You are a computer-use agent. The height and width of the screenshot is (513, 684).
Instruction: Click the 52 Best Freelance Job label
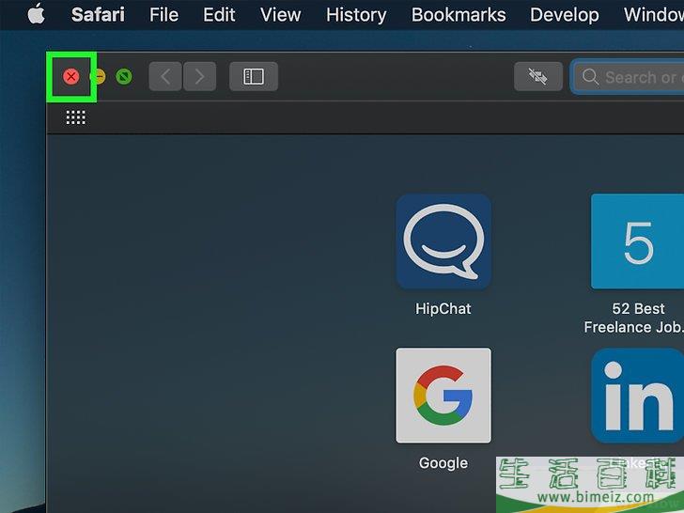(634, 318)
